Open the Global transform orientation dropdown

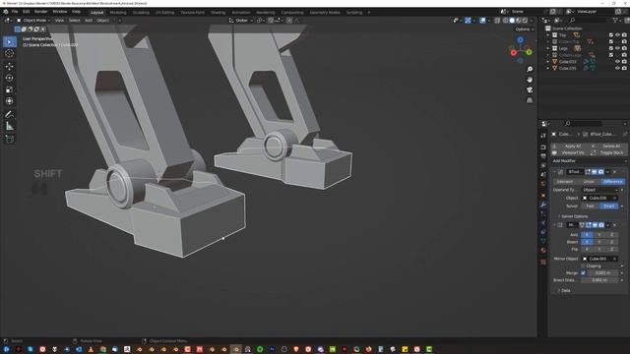click(241, 20)
